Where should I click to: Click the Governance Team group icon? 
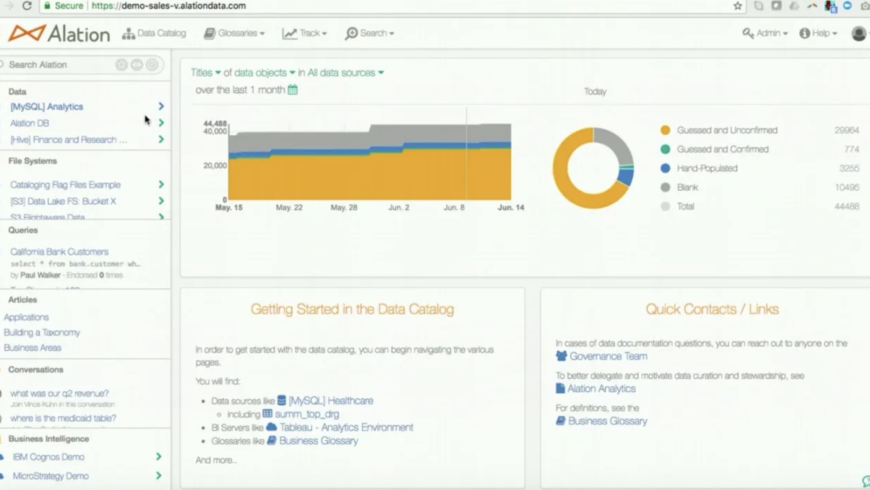tap(561, 356)
